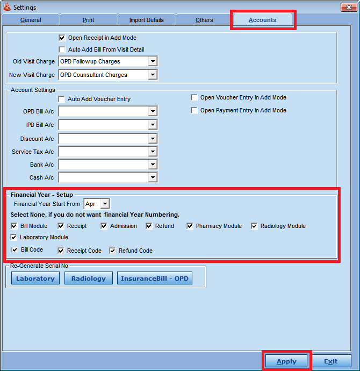
Task: Open the Financial Year Start From dropdown
Action: click(x=105, y=204)
